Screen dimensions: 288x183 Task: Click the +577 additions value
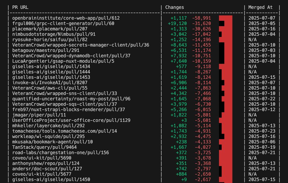click(x=181, y=66)
